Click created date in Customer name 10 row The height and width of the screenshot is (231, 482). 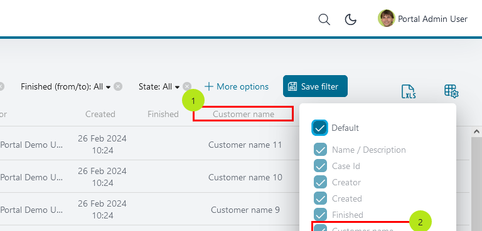pos(102,177)
